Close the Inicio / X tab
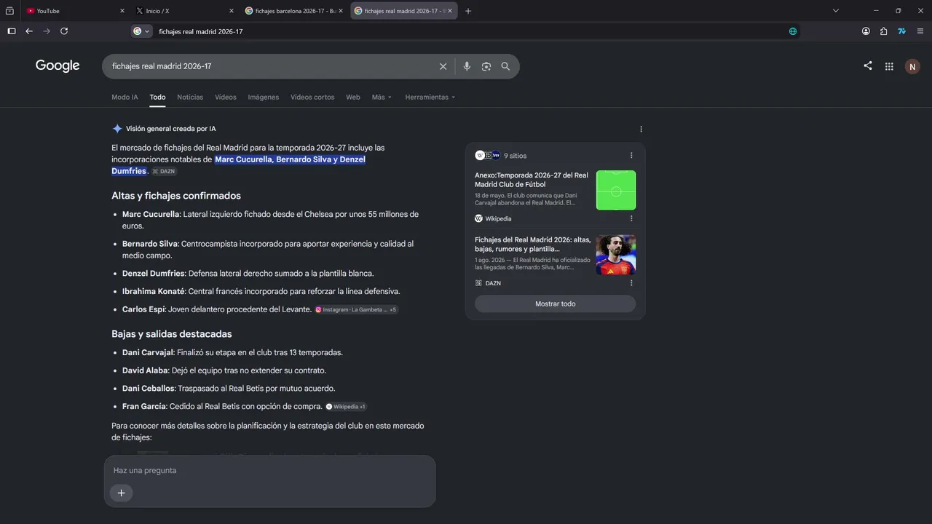The image size is (932, 524). (232, 11)
